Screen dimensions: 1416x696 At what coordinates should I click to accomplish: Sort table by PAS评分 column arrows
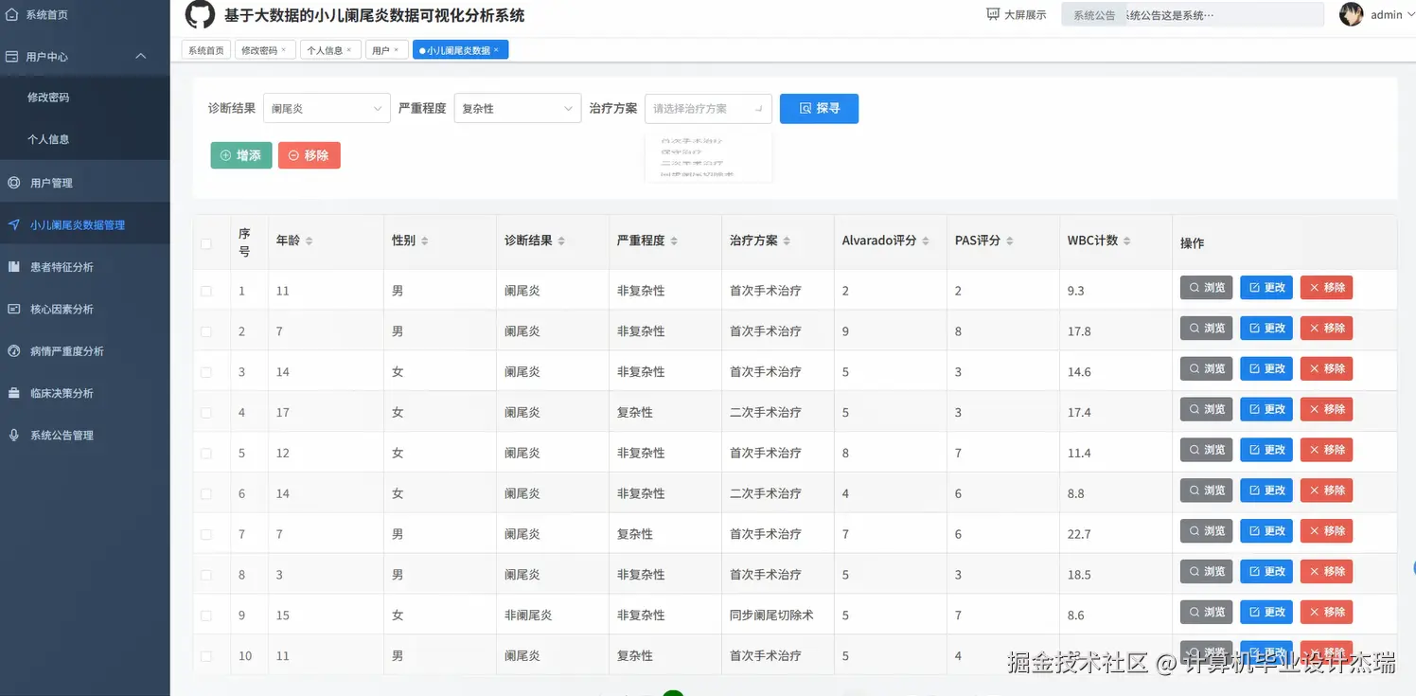[1009, 241]
